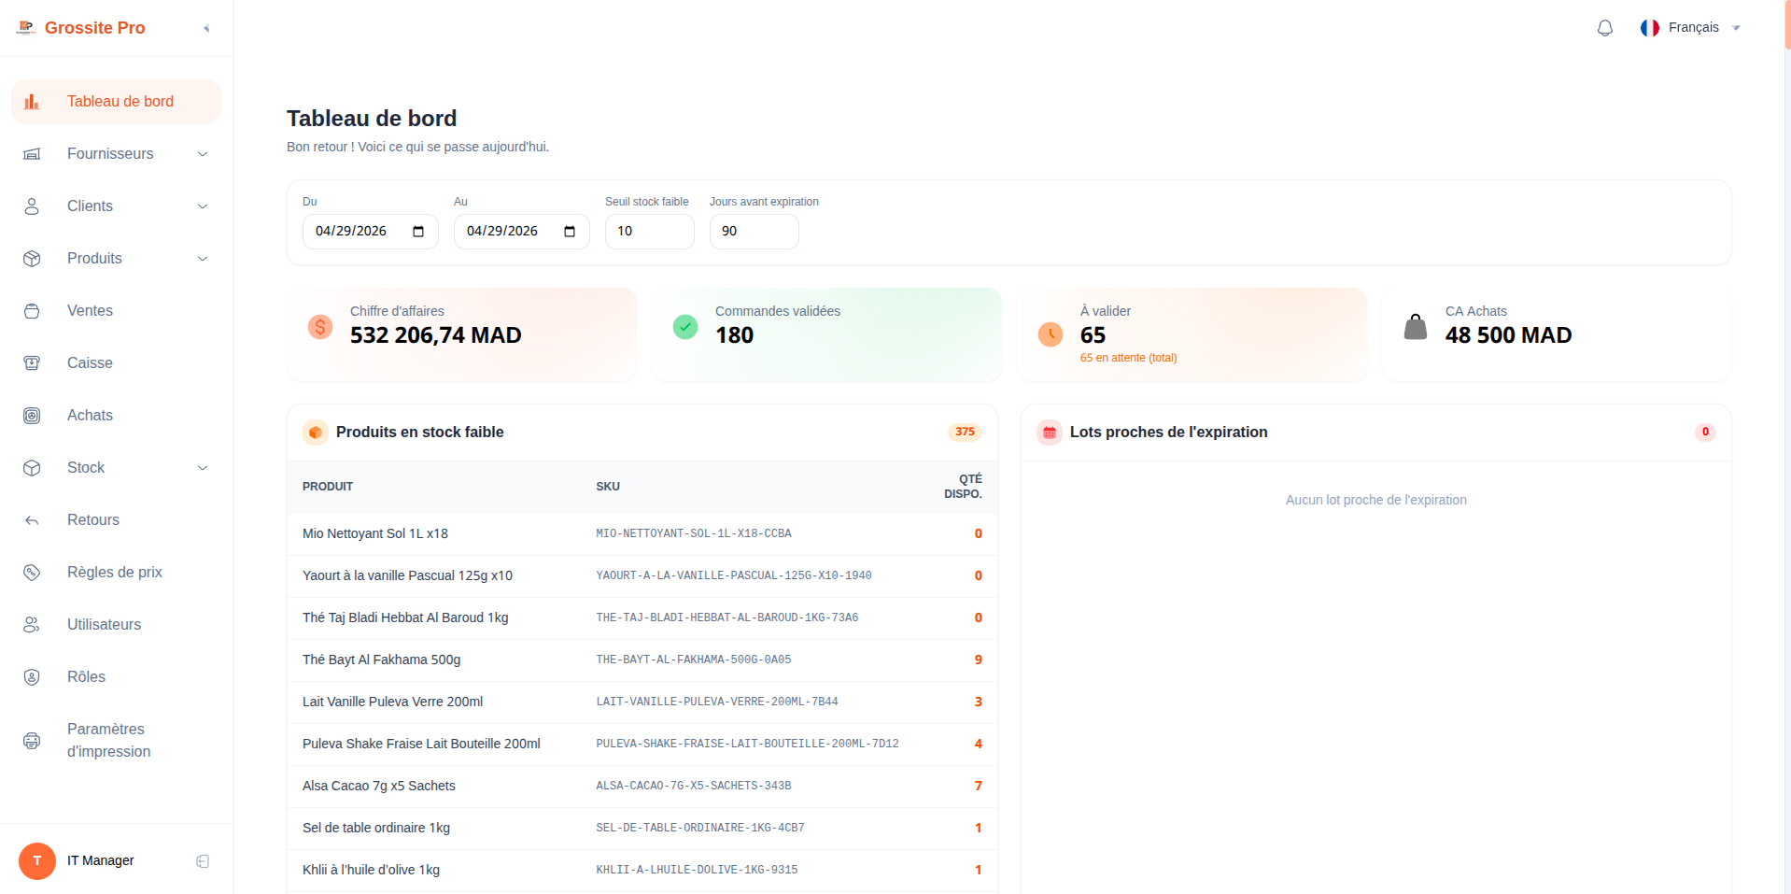Open the Retours menu item

116,520
